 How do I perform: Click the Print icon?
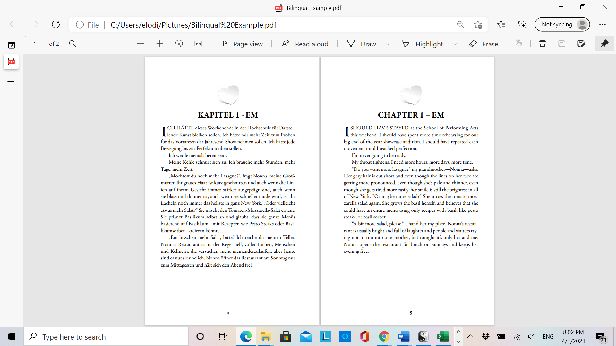543,44
